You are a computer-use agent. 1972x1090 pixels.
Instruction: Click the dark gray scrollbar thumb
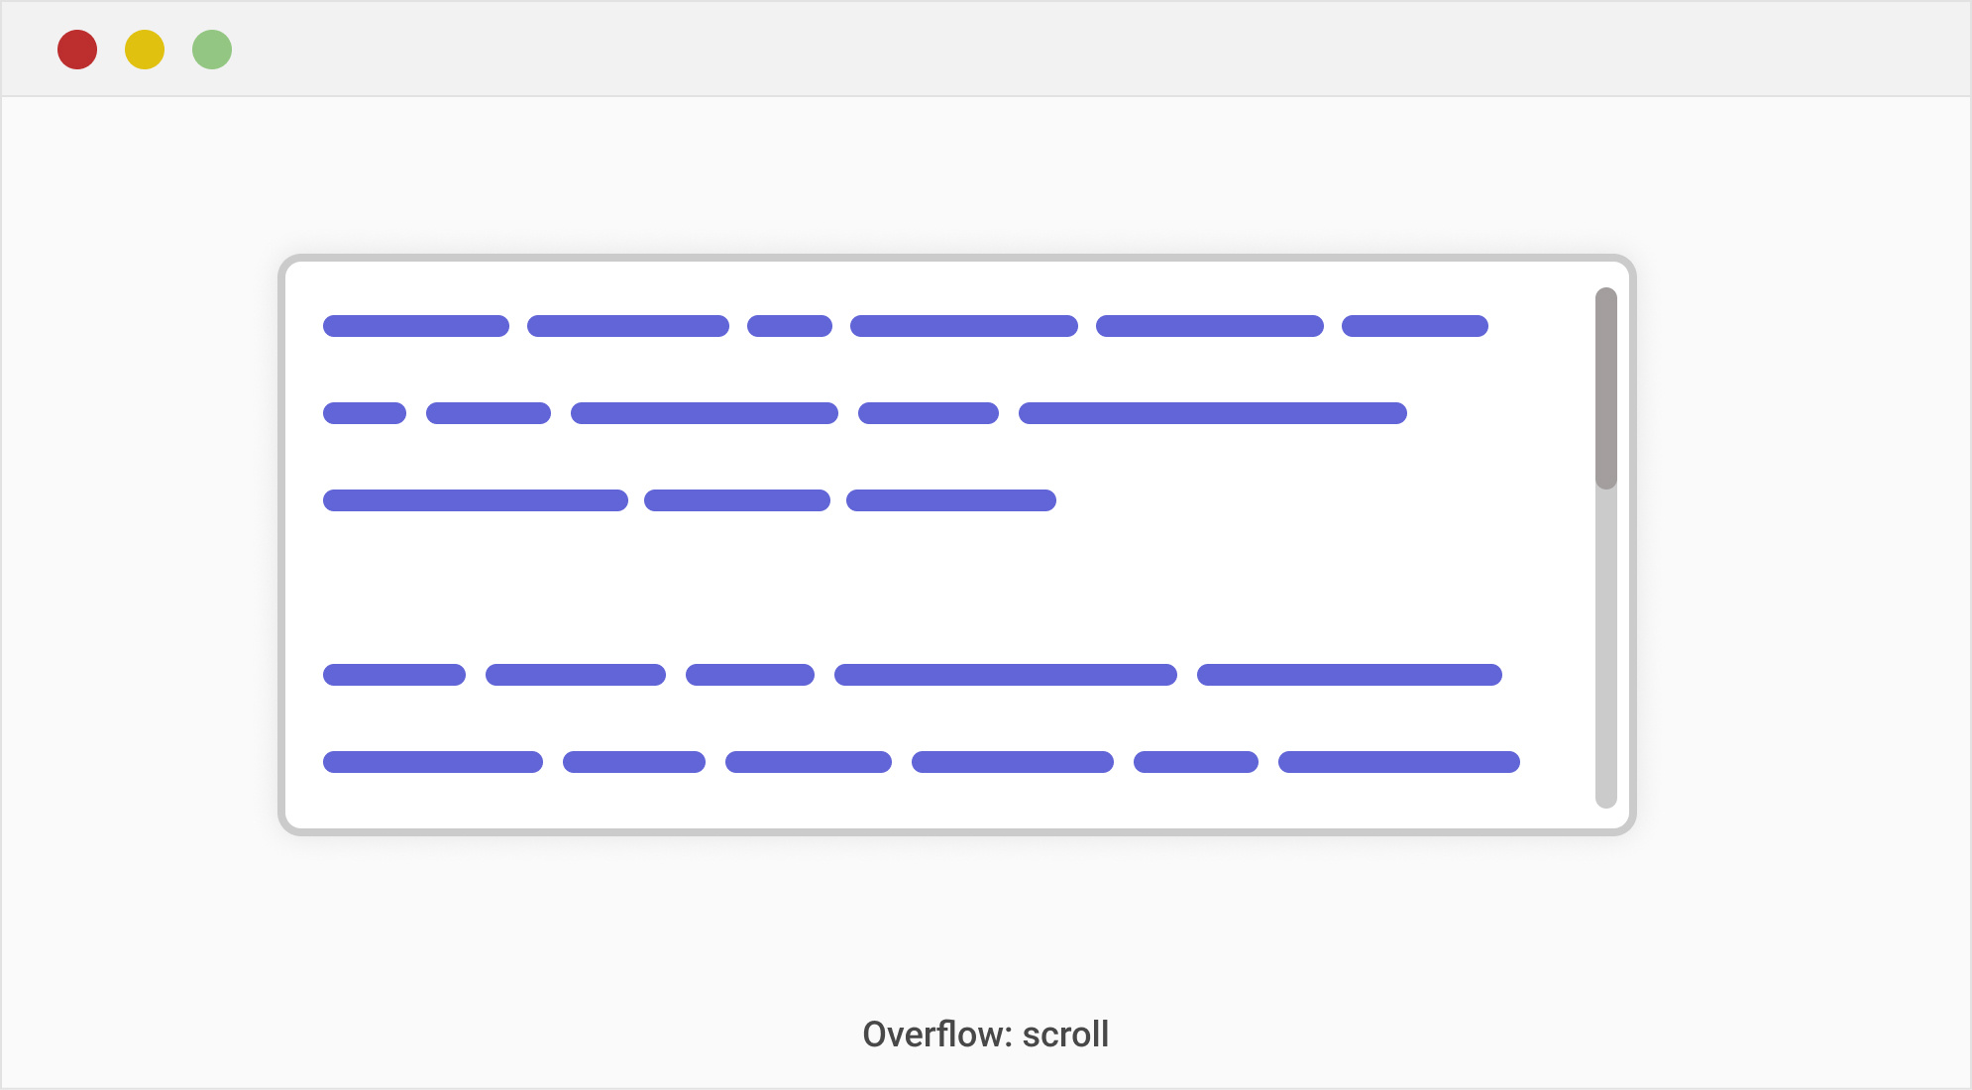coord(1605,387)
